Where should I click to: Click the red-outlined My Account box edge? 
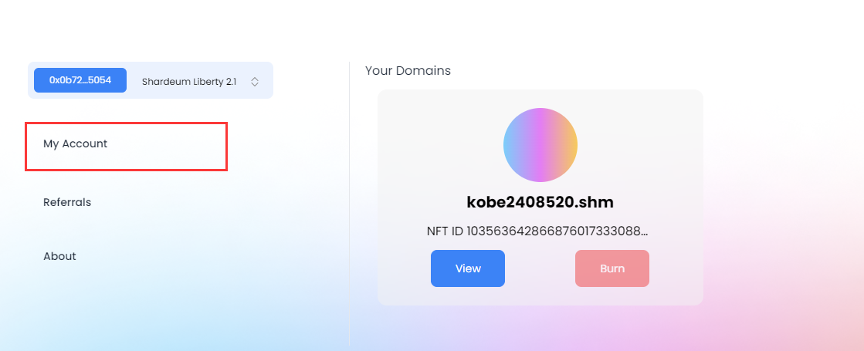click(126, 123)
